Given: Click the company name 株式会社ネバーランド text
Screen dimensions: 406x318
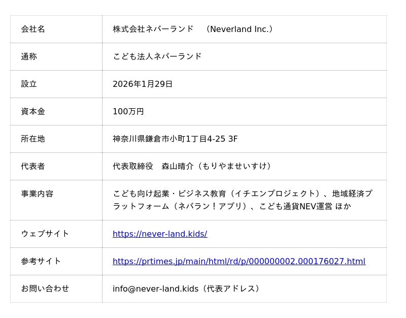Looking at the screenshot, I should point(153,29).
